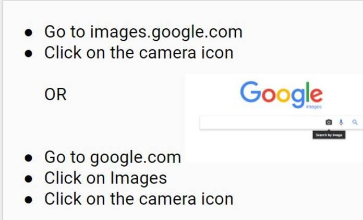
Task: Click the magnifying glass search icon
Action: click(x=355, y=122)
